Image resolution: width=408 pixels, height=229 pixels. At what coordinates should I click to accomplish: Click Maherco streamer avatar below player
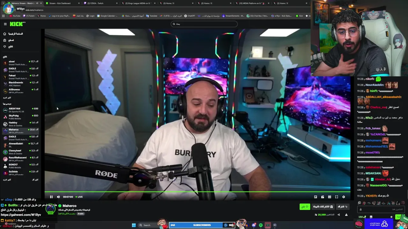point(51,209)
